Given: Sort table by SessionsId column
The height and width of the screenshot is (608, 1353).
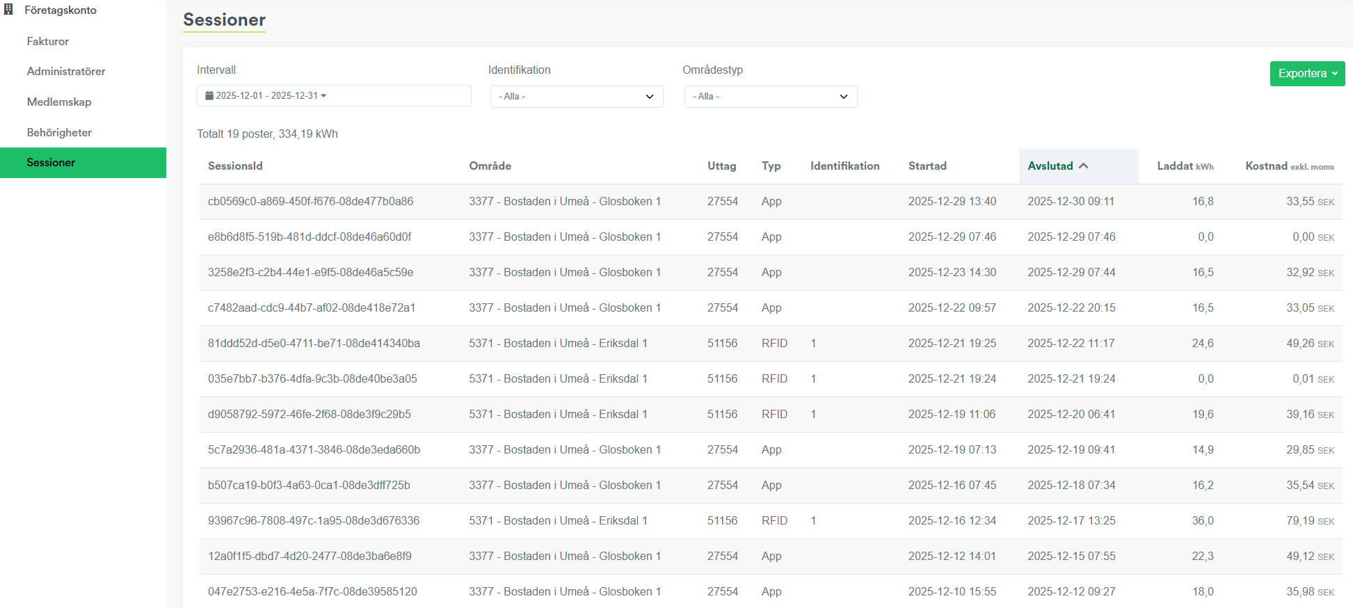Looking at the screenshot, I should pos(235,166).
